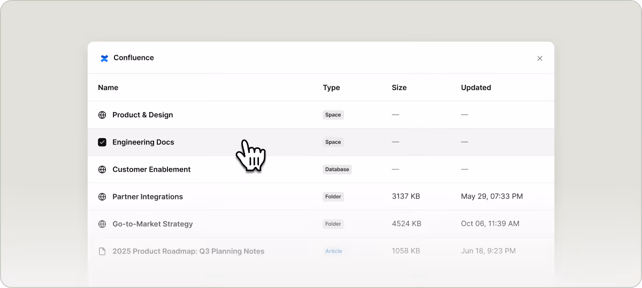Image resolution: width=642 pixels, height=288 pixels.
Task: Click the globe icon beside Partner Integrations
Action: (x=102, y=197)
